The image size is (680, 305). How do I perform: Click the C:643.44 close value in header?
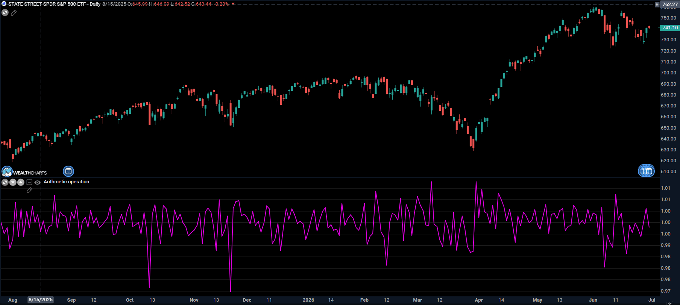201,4
